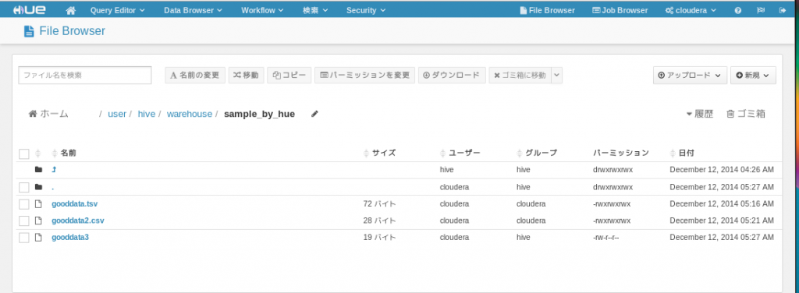Expand the Workflow menu

click(x=262, y=10)
